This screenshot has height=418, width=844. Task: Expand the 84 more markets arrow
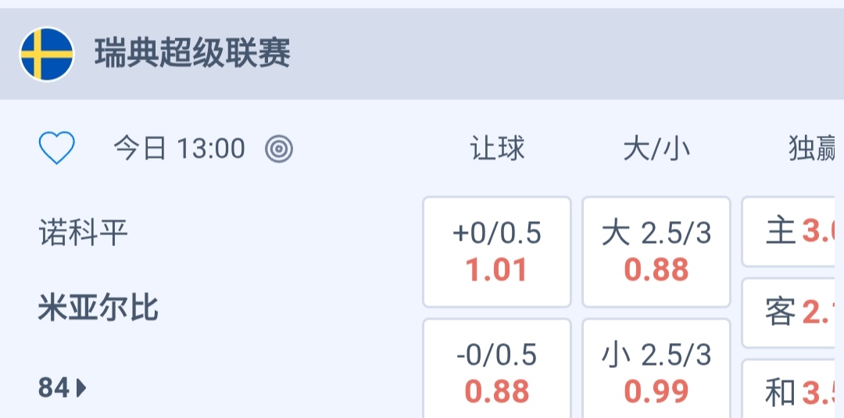pyautogui.click(x=82, y=388)
